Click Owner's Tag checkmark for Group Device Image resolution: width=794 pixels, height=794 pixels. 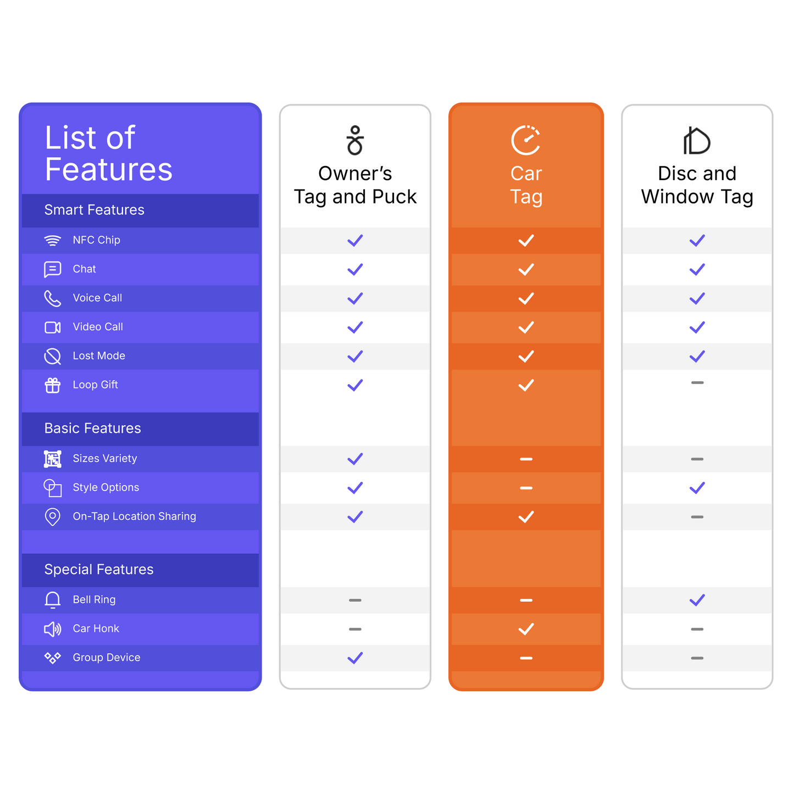point(355,658)
